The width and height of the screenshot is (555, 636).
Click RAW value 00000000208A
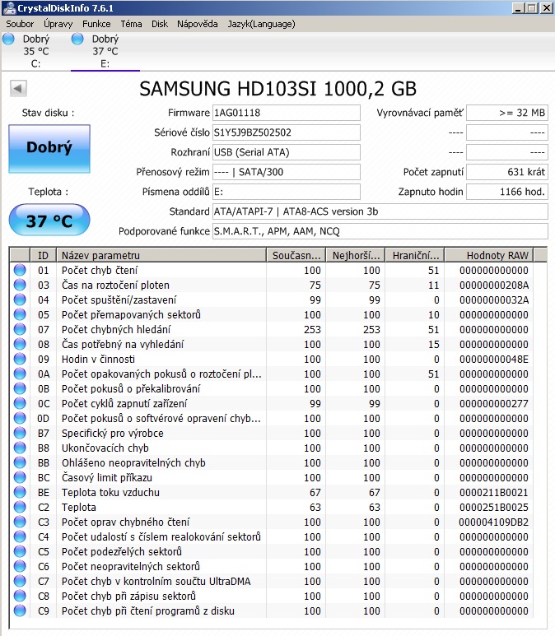tap(494, 286)
